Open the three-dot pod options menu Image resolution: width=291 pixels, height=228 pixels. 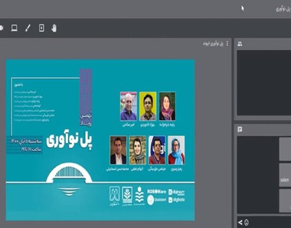click(227, 44)
